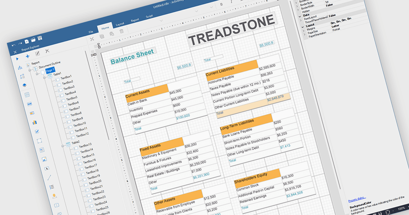Select TextBox13 in the tree
This screenshot has width=409, height=215.
(86, 145)
